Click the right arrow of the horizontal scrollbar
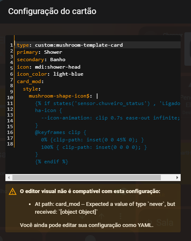Image resolution: width=191 pixels, height=241 pixels. (177, 177)
